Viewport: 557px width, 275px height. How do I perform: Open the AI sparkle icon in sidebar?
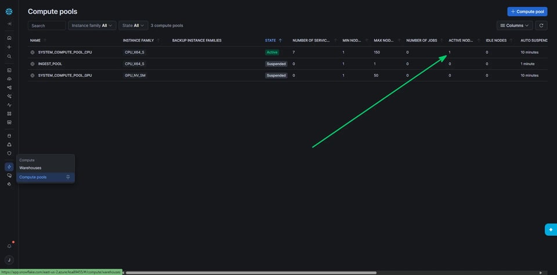coord(9,96)
